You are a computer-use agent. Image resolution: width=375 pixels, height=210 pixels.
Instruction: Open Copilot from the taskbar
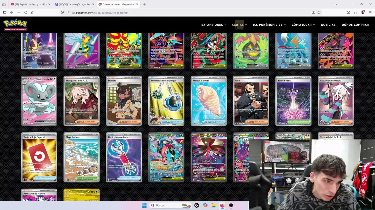click(205, 205)
